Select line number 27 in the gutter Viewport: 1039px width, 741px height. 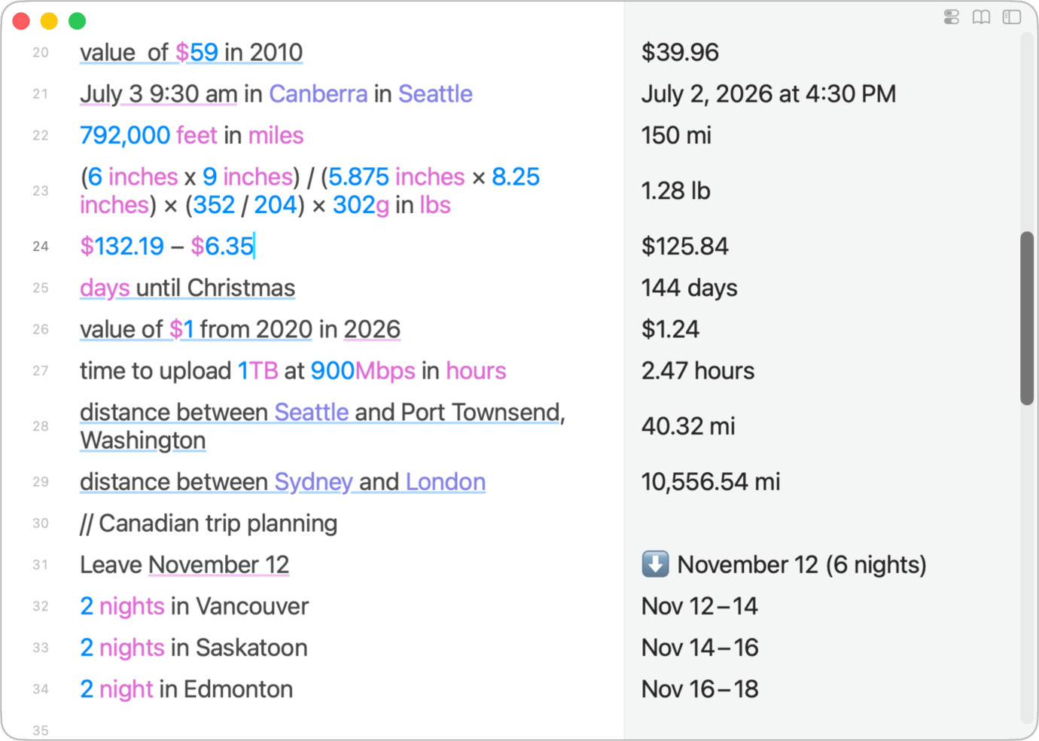pos(41,370)
